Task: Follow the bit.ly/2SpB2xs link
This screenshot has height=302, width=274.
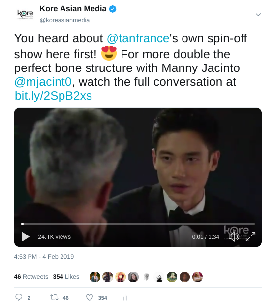Action: 53,96
